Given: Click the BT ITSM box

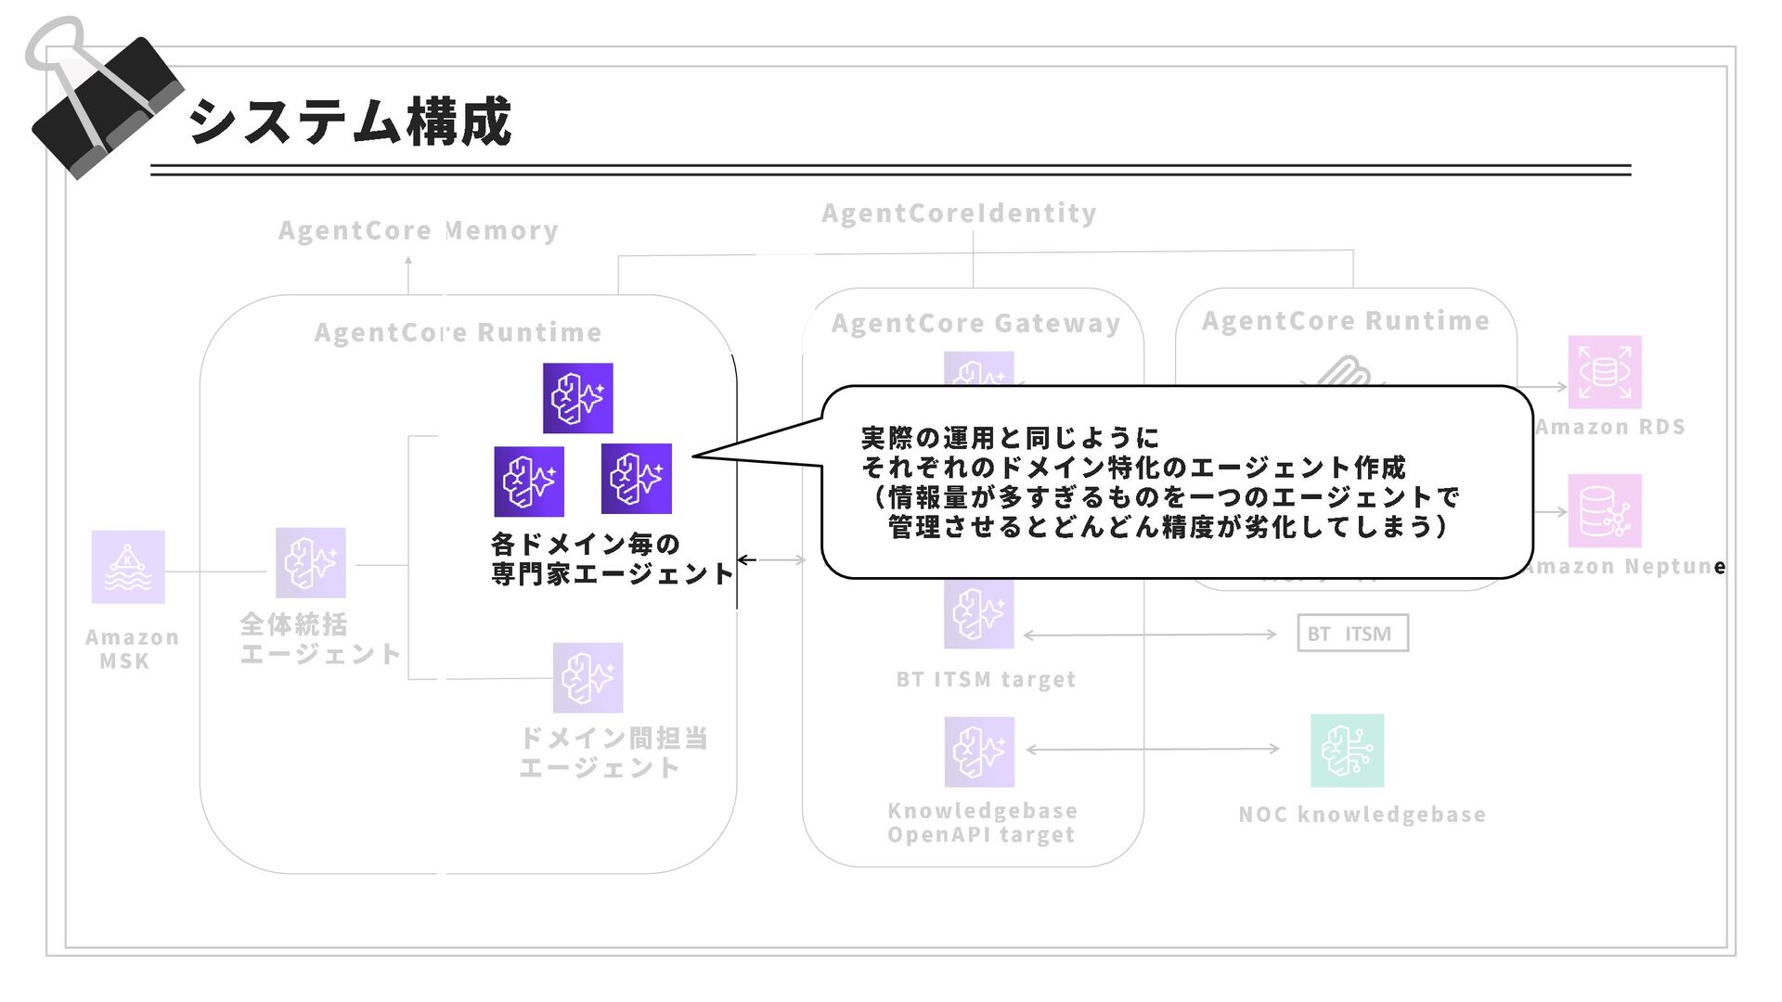Looking at the screenshot, I should (1351, 633).
